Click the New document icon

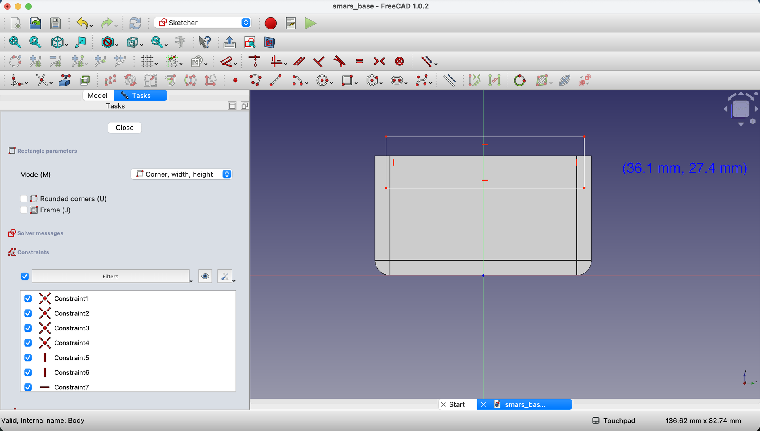tap(16, 23)
